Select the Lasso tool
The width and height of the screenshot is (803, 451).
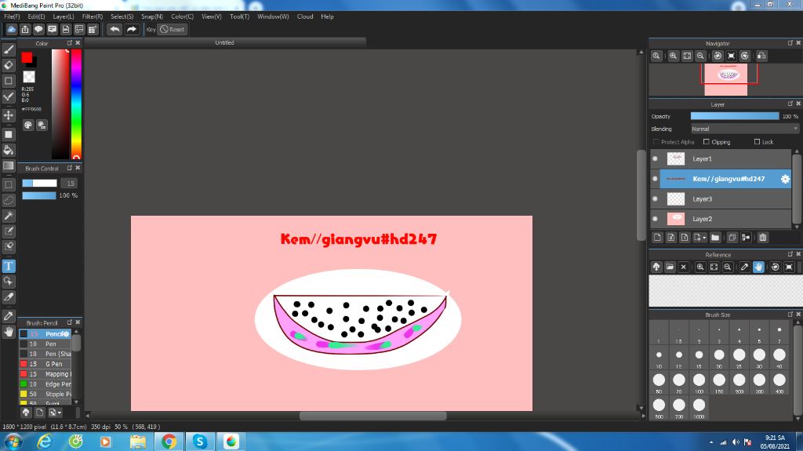pos(9,200)
